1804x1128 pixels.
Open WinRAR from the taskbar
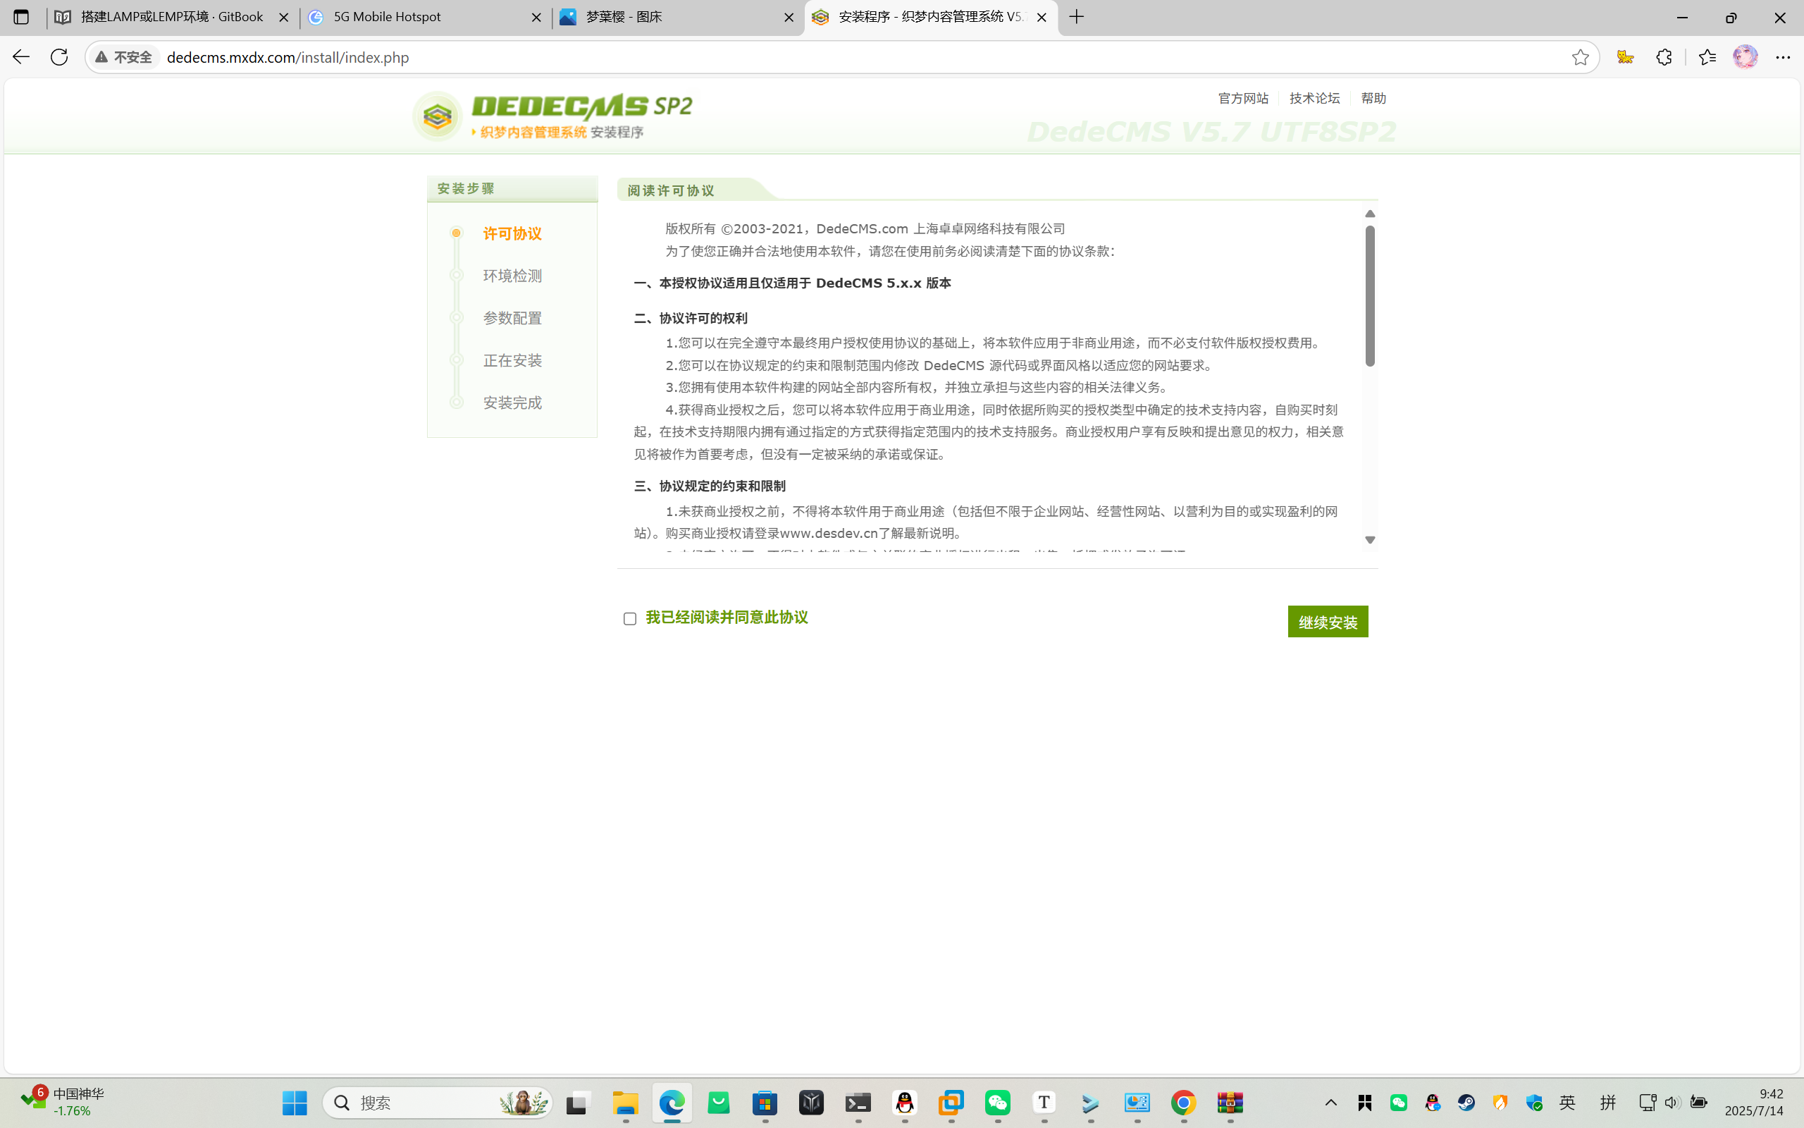pos(1230,1103)
